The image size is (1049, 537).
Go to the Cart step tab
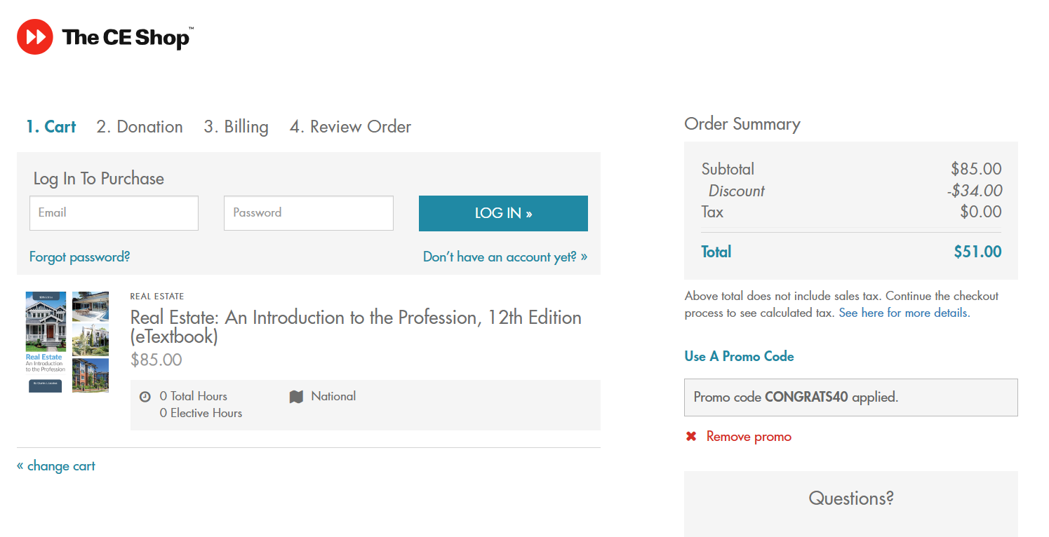click(x=51, y=127)
